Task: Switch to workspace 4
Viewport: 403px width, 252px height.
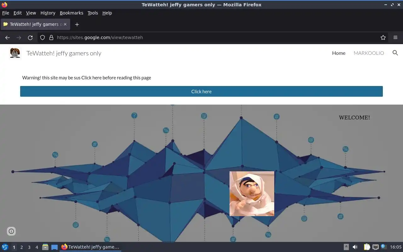Action: point(37,247)
